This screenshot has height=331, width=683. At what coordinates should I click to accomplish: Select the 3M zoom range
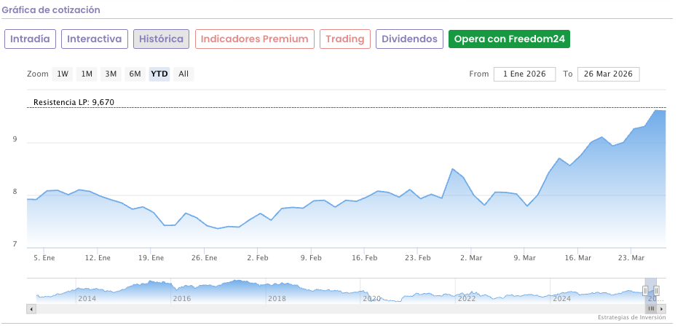[111, 74]
